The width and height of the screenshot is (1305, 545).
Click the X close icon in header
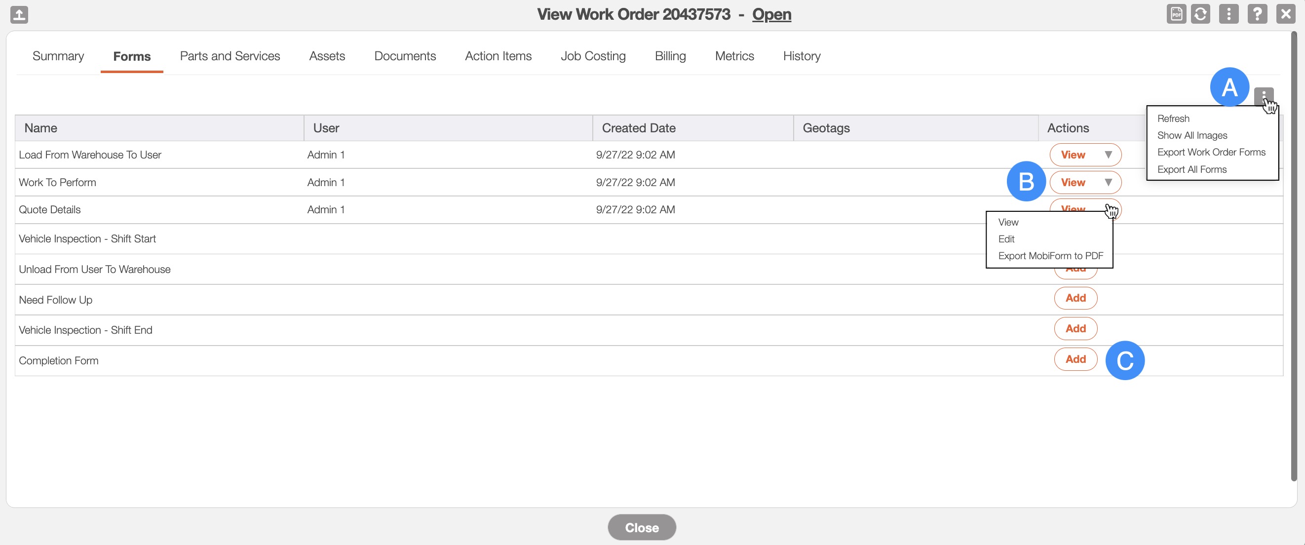1285,14
